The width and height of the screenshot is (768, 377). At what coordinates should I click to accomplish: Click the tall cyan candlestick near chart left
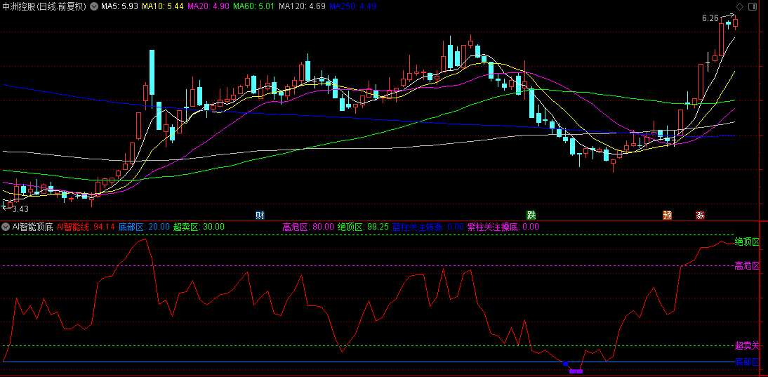point(152,72)
